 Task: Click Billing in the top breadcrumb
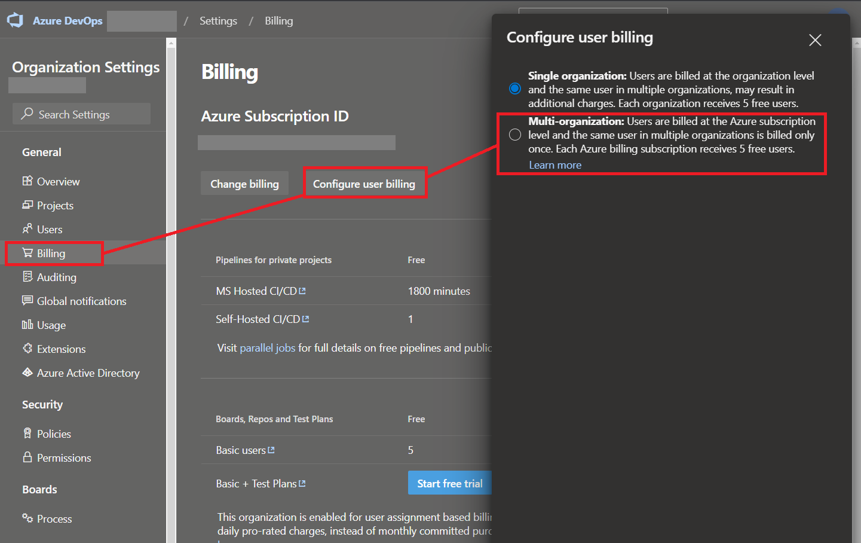278,20
